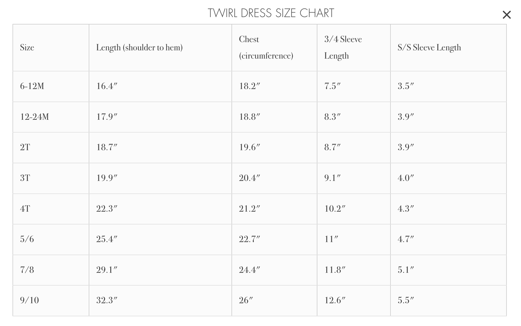The width and height of the screenshot is (521, 326).
Task: Click the 3/4 Sleeve Length header
Action: click(343, 48)
